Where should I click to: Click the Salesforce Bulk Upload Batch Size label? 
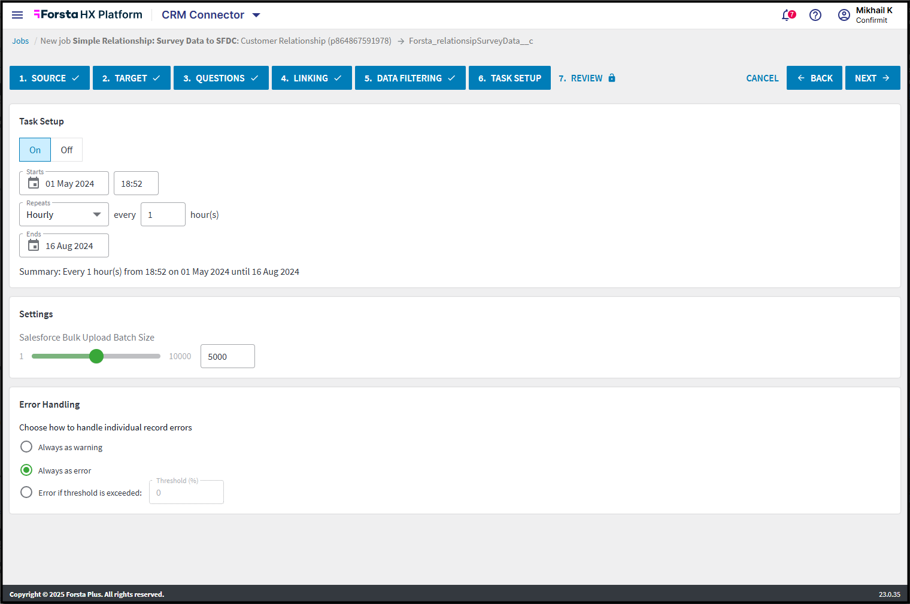click(x=87, y=338)
